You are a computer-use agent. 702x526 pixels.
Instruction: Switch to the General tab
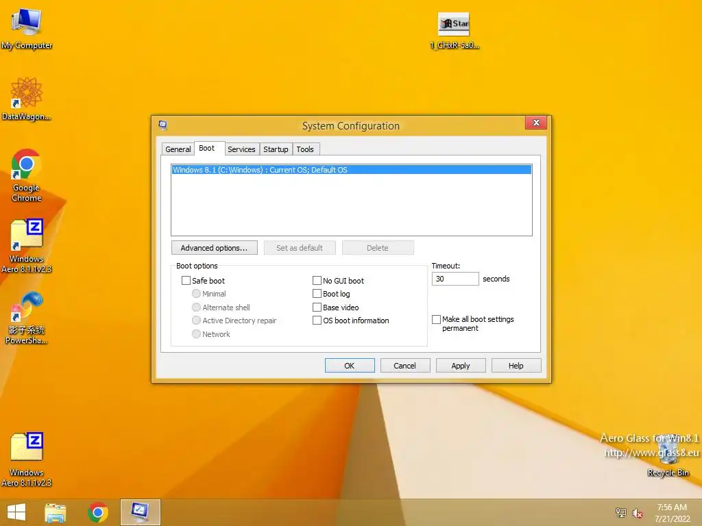(178, 149)
